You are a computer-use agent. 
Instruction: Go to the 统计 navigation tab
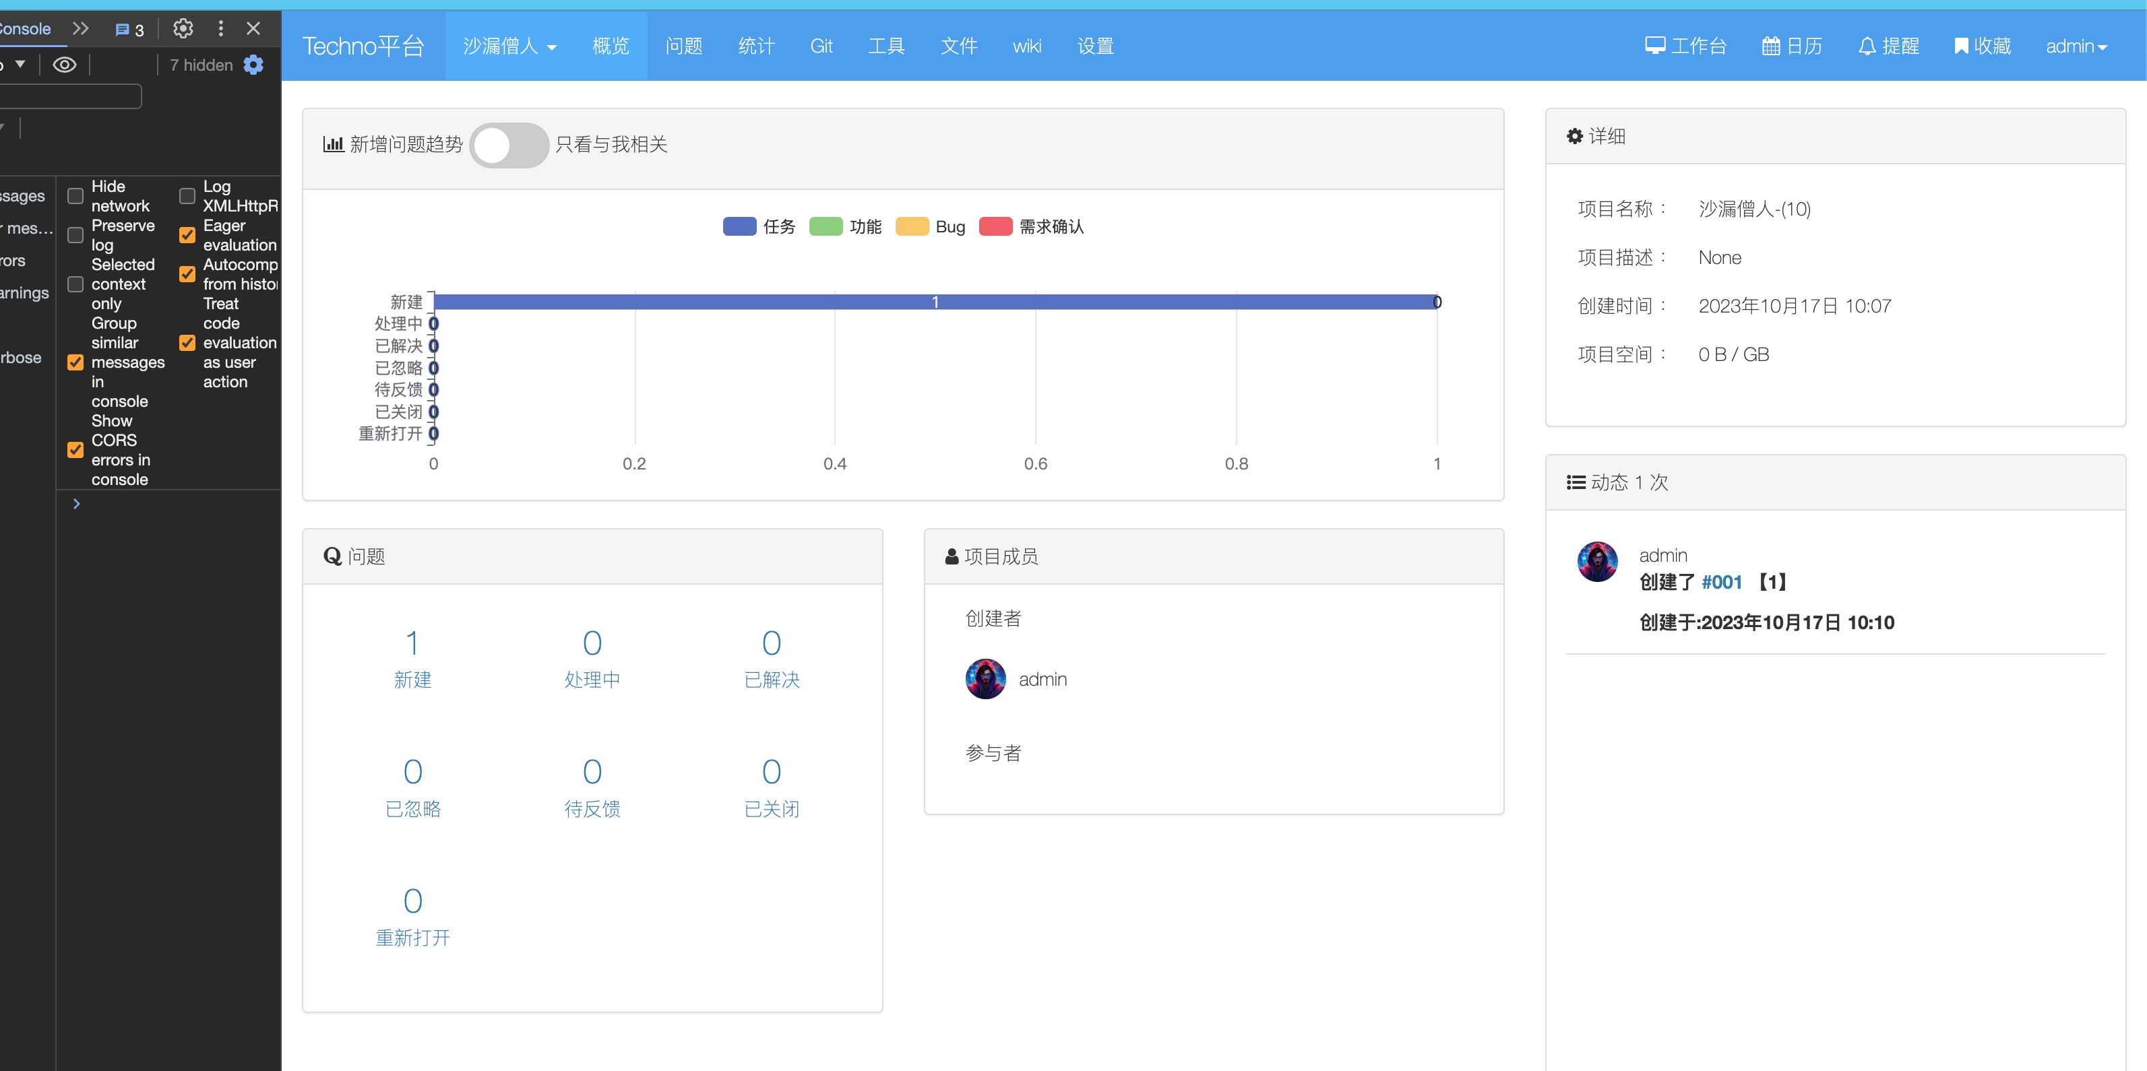[x=756, y=46]
